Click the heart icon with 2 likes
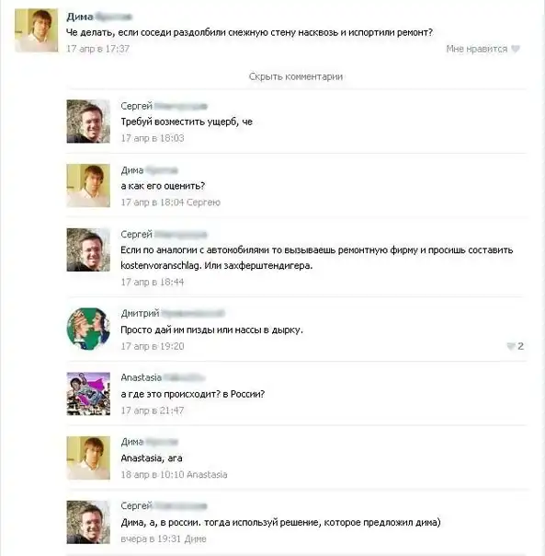This screenshot has height=556, width=545. tap(511, 346)
